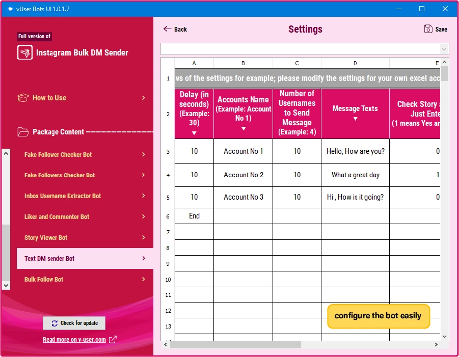
Task: Expand Liker and Commenter Bot chevron
Action: click(144, 216)
